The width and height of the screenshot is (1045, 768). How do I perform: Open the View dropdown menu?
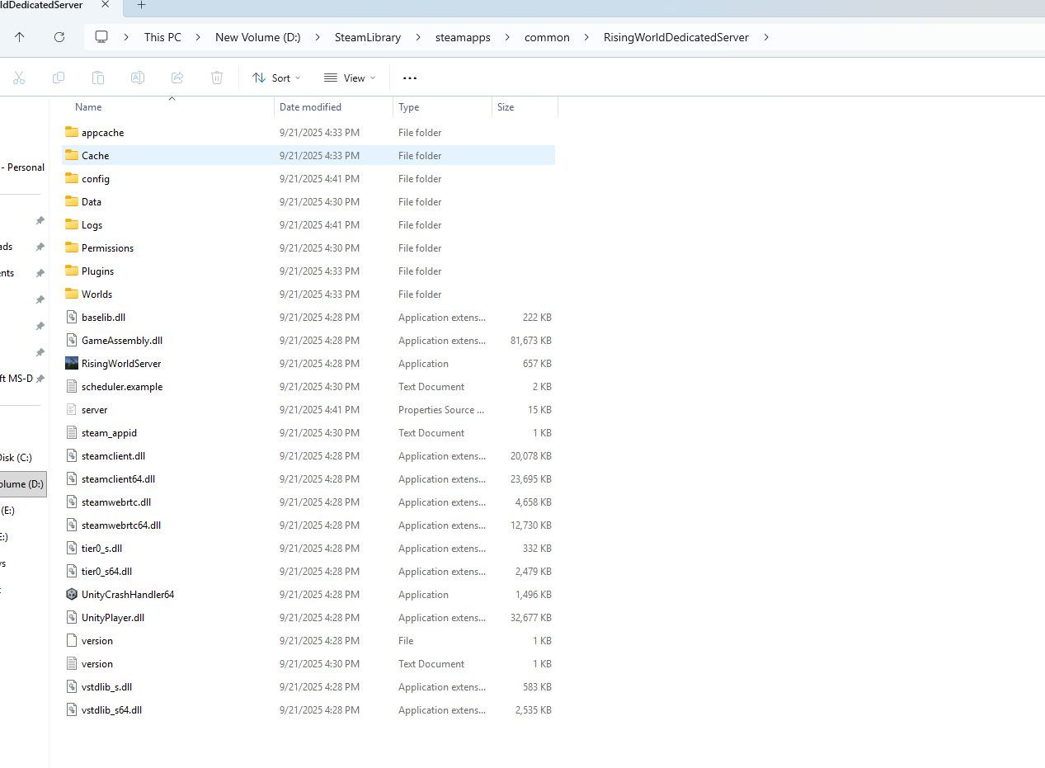pyautogui.click(x=350, y=78)
